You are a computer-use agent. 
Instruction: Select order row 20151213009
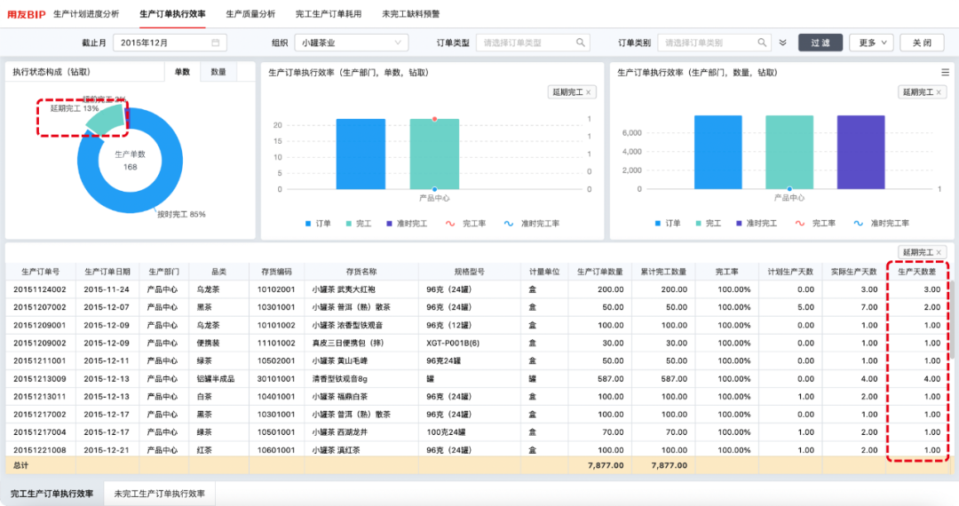coord(477,379)
